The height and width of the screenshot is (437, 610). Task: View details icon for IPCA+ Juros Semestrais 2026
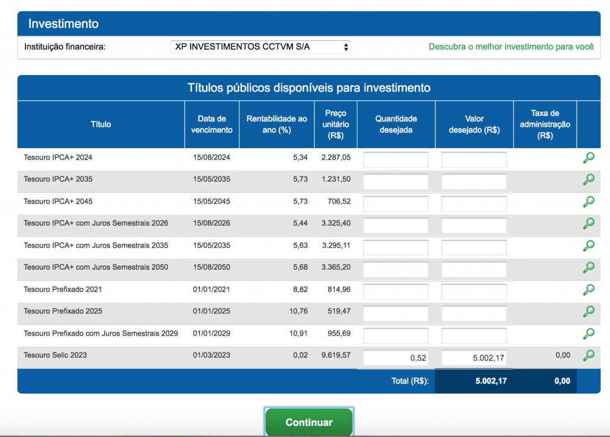coord(589,223)
